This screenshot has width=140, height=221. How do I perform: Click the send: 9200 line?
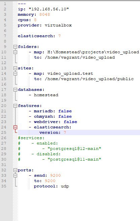tap(45, 175)
